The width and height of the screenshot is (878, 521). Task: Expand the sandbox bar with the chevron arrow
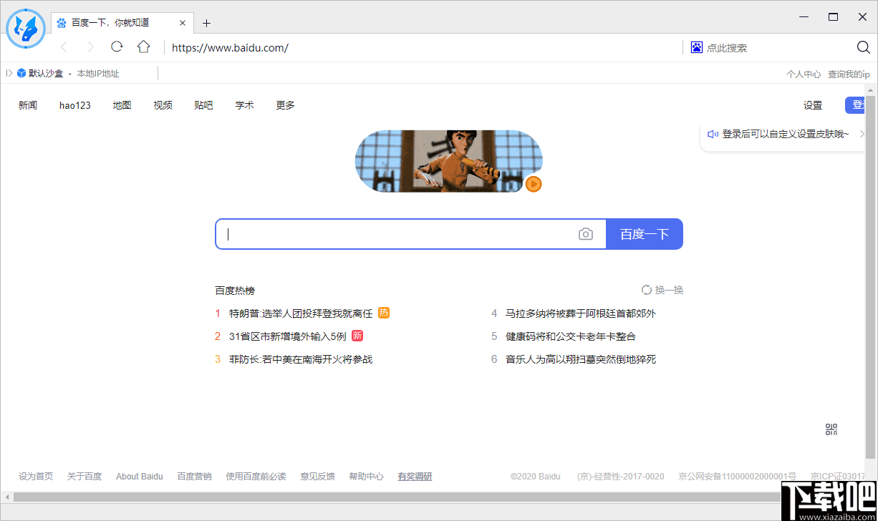[x=8, y=72]
